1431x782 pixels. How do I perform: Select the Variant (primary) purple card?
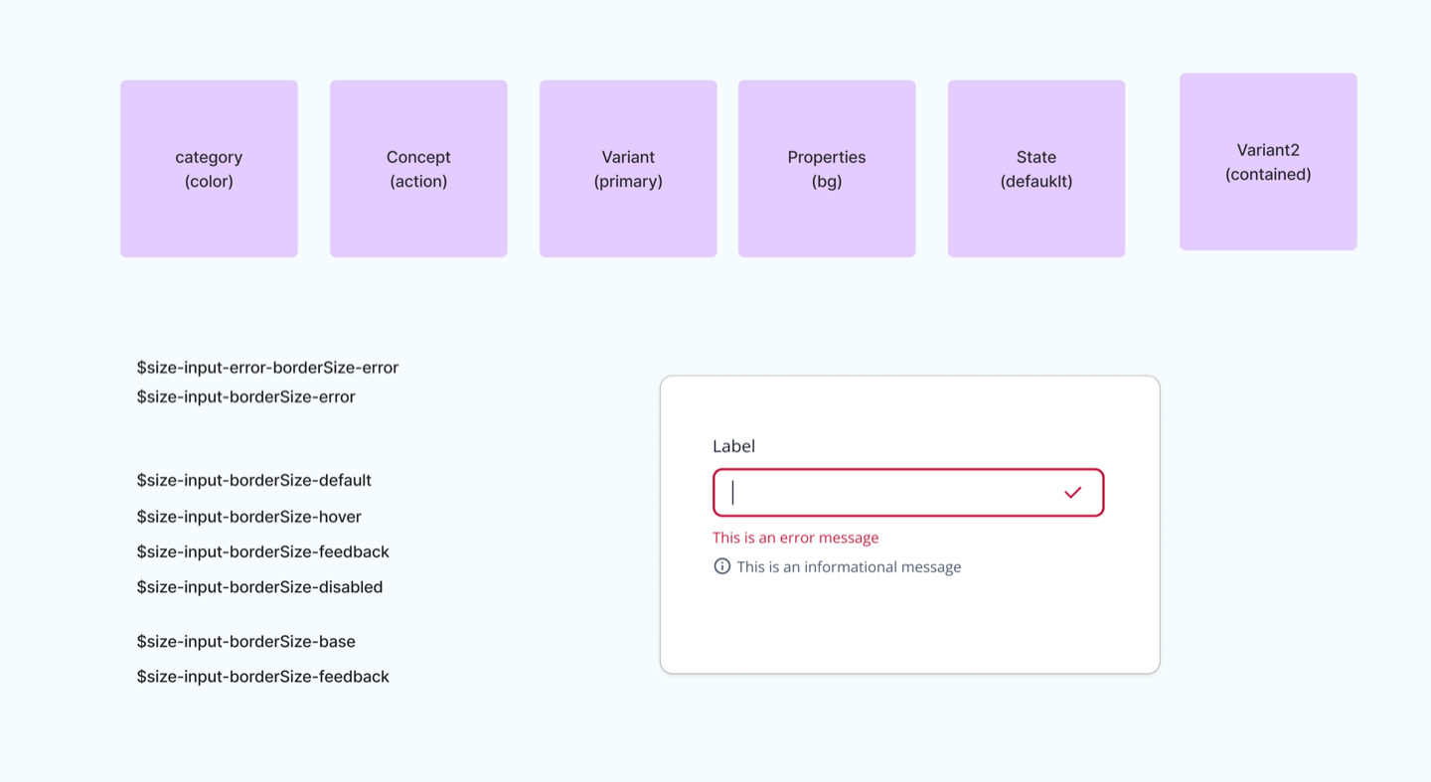pyautogui.click(x=628, y=169)
